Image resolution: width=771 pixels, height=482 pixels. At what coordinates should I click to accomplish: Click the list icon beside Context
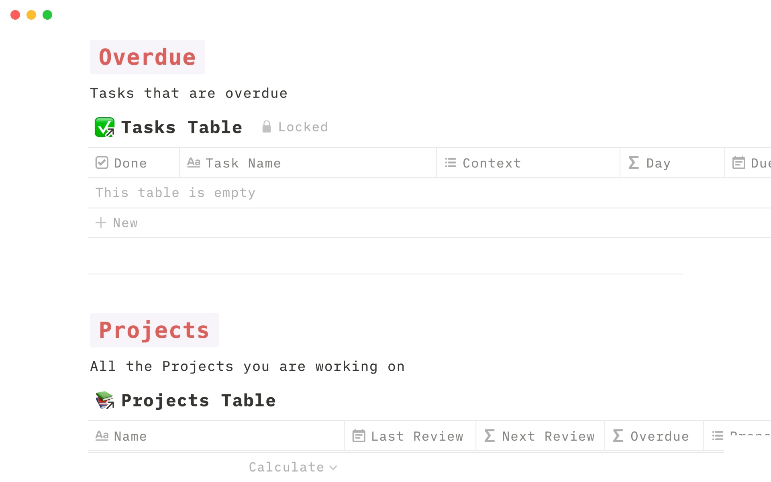[x=451, y=163]
